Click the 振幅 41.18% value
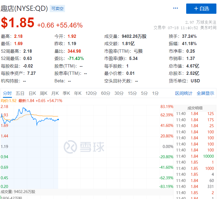Viewport: 221px width, 199px height. pos(189,43)
